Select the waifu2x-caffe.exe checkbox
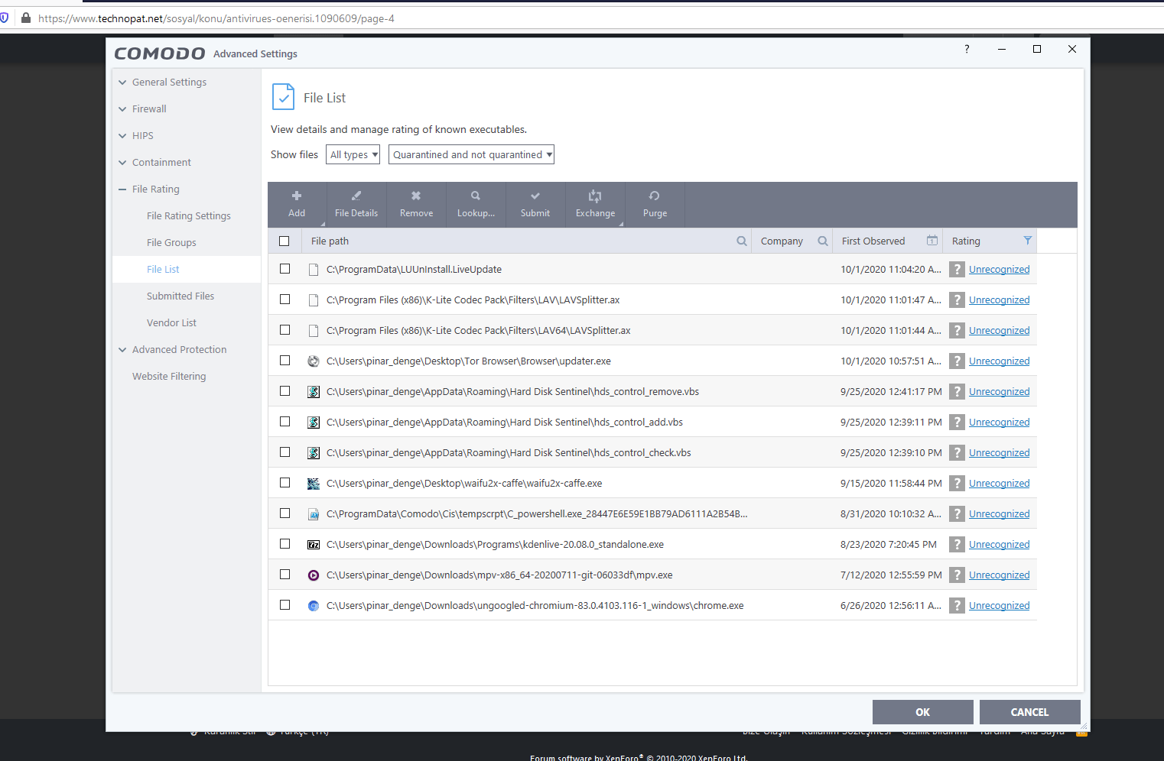The image size is (1164, 761). coord(284,483)
